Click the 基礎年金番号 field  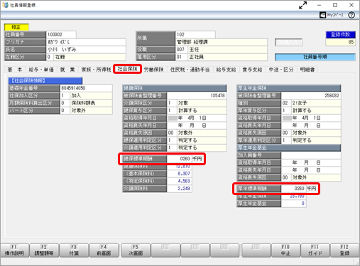(x=86, y=88)
